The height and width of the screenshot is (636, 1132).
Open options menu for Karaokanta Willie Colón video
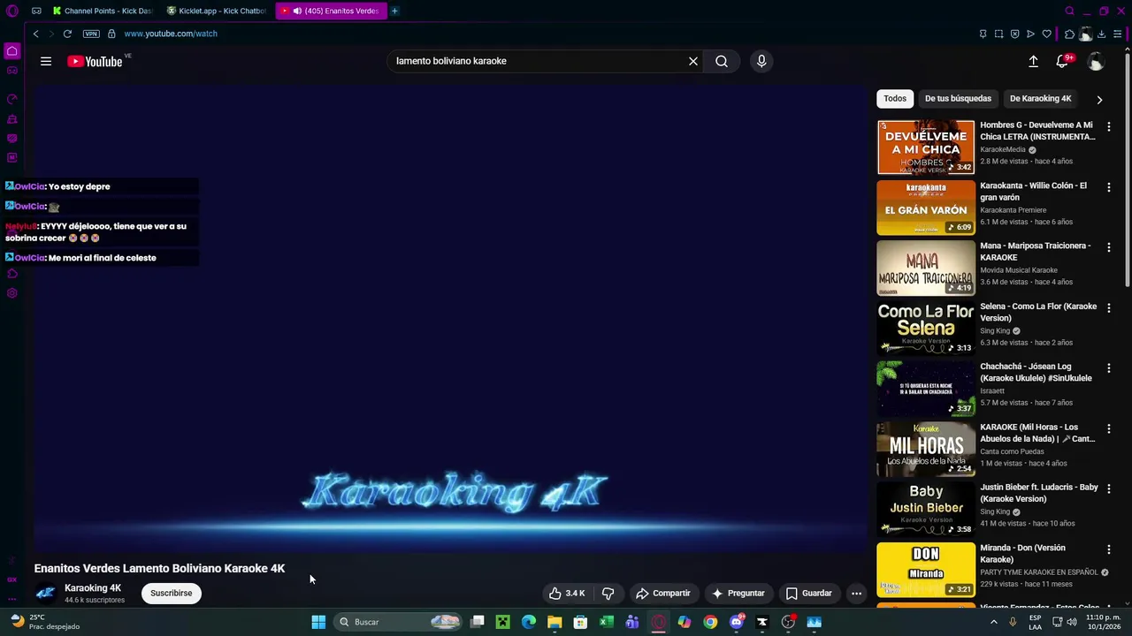(1109, 187)
